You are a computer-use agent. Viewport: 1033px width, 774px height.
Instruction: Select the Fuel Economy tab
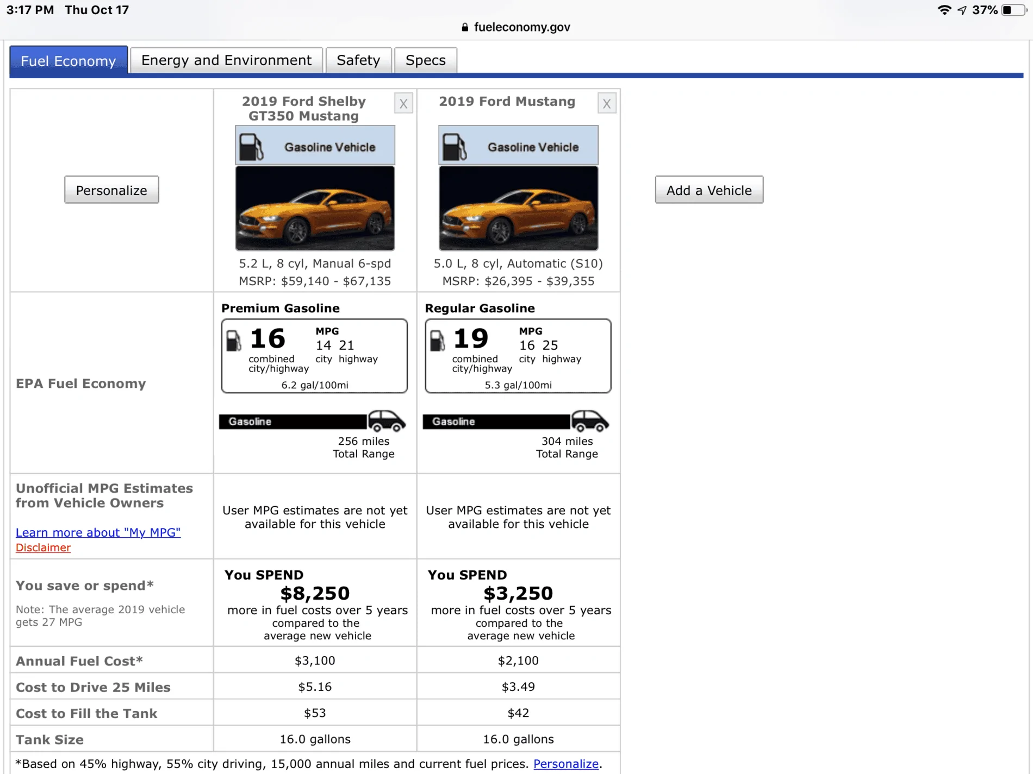point(69,60)
